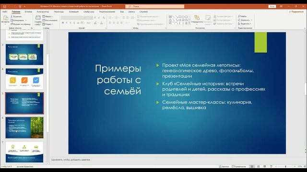Click the Save icon in quick access toolbar

pos(5,6)
